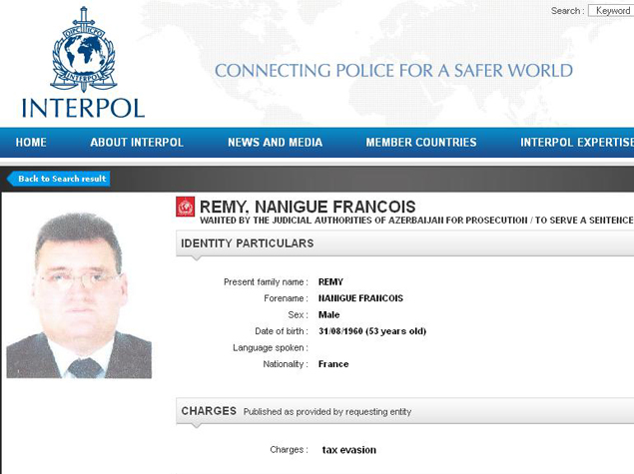Select the family name value REMY
This screenshot has width=634, height=474.
click(330, 282)
